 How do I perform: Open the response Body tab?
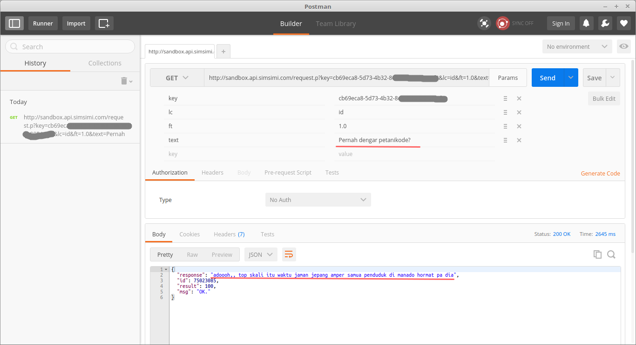click(159, 234)
